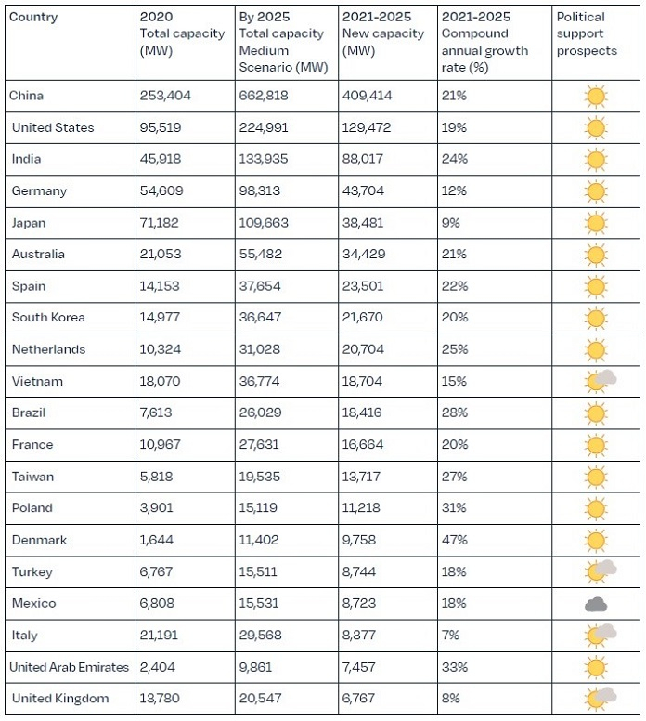Image resolution: width=646 pixels, height=721 pixels.
Task: Select Denmark's 47% growth rate cell
Action: 495,540
